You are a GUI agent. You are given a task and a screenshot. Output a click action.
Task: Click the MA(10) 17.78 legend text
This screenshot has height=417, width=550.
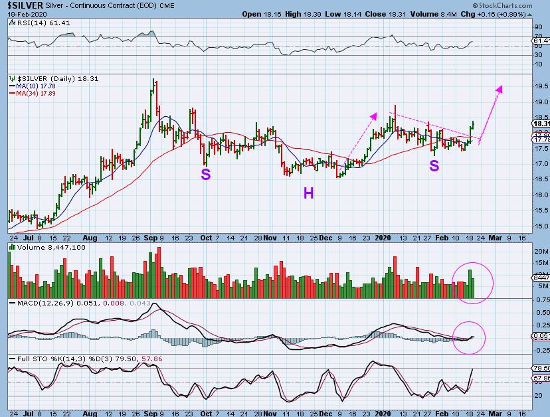(x=36, y=86)
